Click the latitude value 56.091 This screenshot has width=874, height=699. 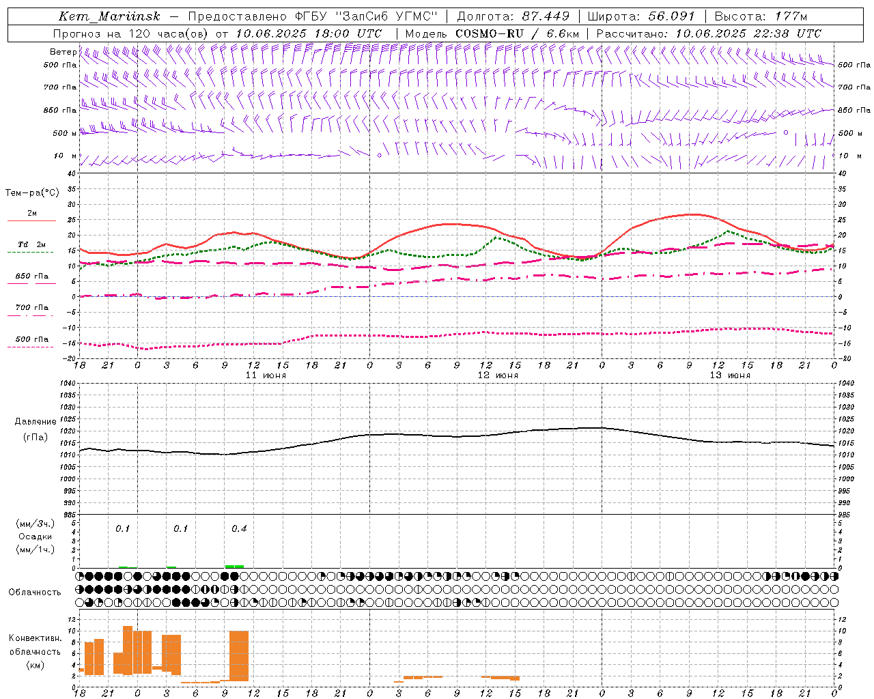672,16
